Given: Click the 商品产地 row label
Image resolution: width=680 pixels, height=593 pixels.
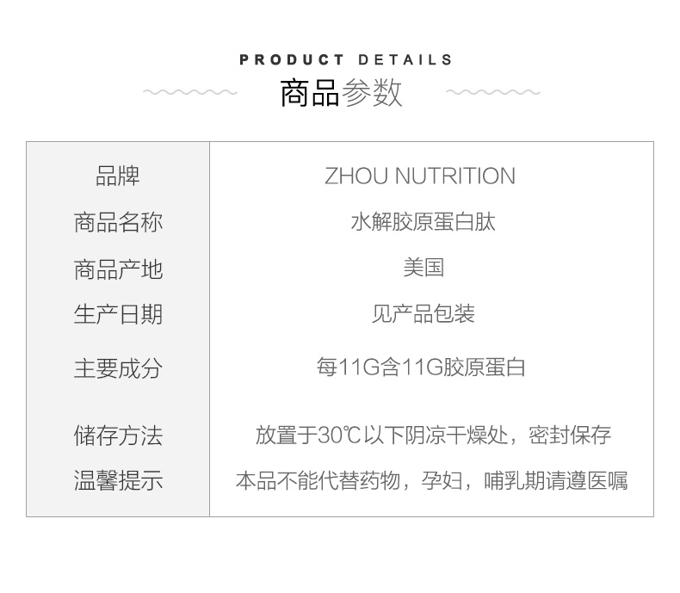Looking at the screenshot, I should click(x=118, y=269).
